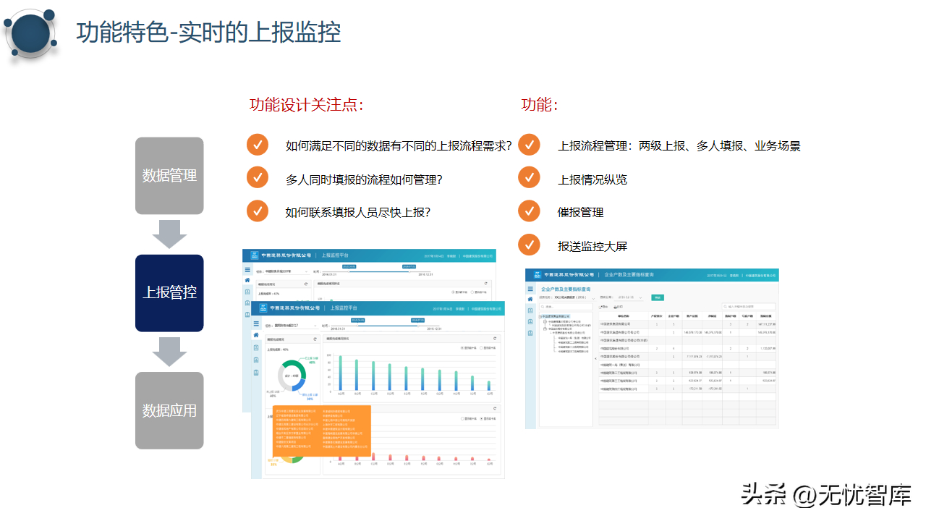
Task: Click user name in query window header
Action: point(734,275)
